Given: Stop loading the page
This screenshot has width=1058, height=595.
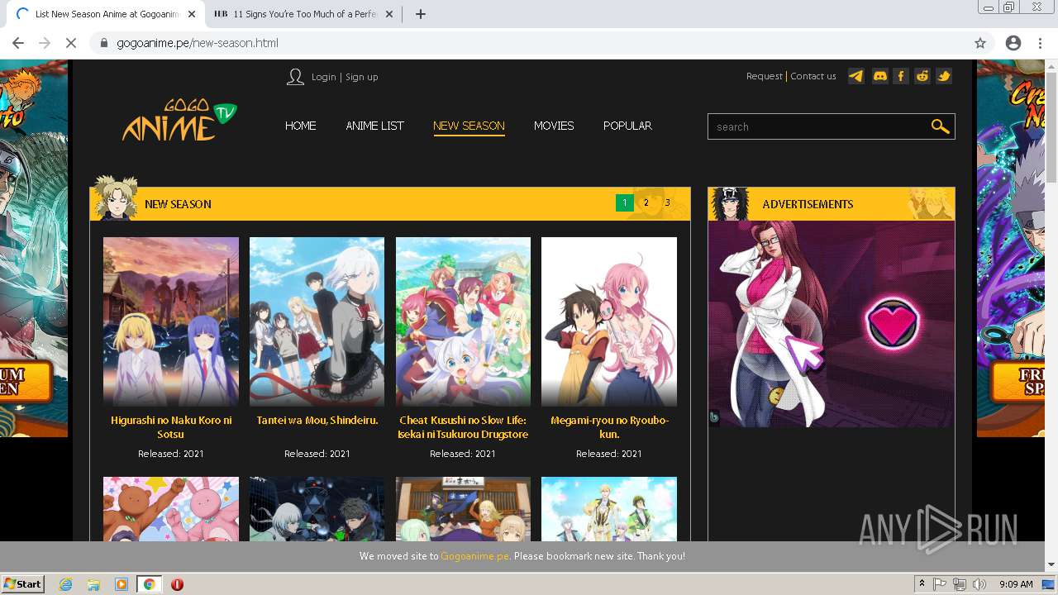Looking at the screenshot, I should point(71,43).
